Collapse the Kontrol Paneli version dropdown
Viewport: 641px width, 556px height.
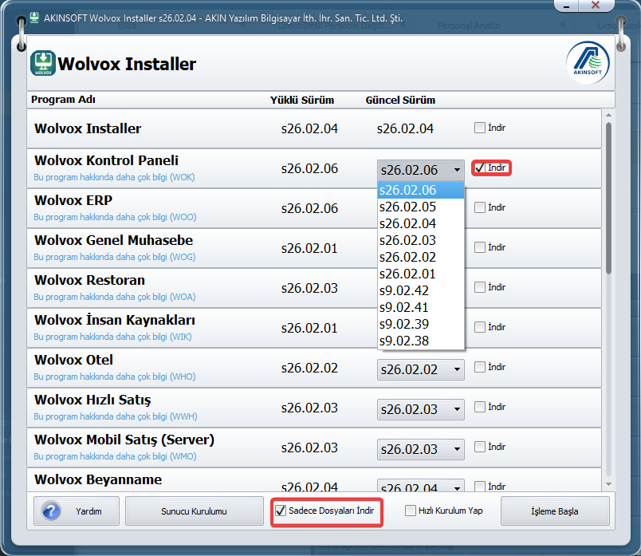point(456,170)
